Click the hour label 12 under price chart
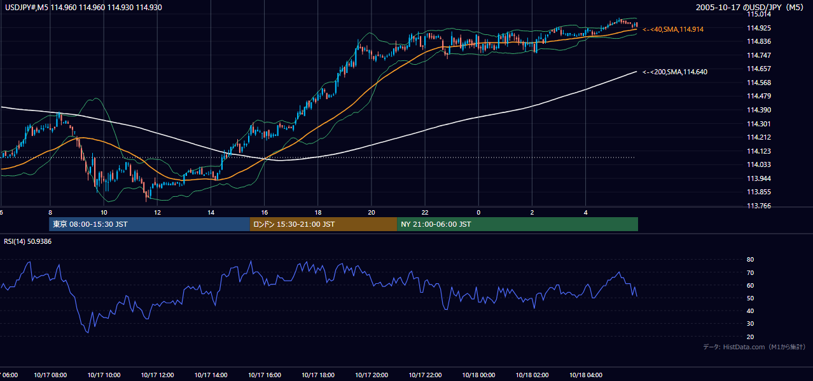The image size is (813, 381). 157,212
